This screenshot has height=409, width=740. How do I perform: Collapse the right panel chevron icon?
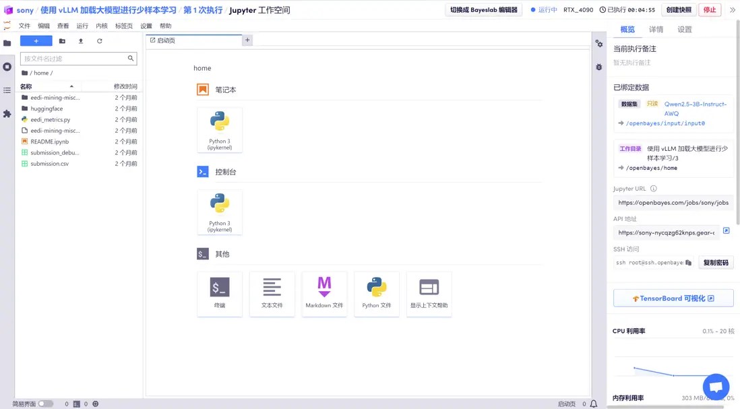click(733, 9)
